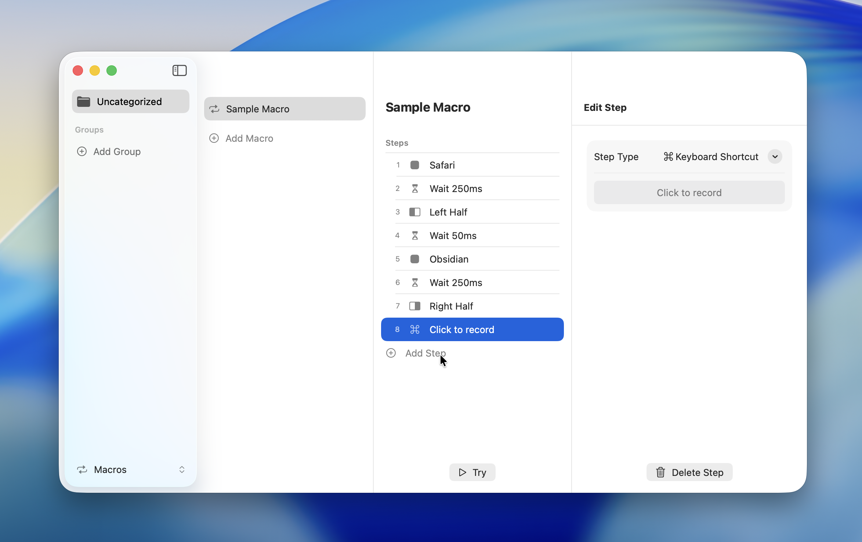The image size is (862, 542).
Task: Click the Uncategorized folder icon
Action: coord(84,102)
